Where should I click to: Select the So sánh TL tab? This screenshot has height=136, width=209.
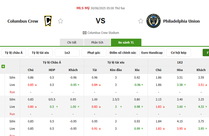pyautogui.click(x=126, y=42)
